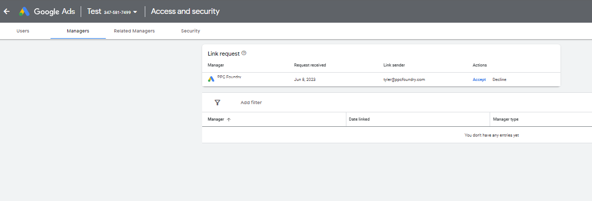
Task: Click the Manager column header in table
Action: coord(216,120)
